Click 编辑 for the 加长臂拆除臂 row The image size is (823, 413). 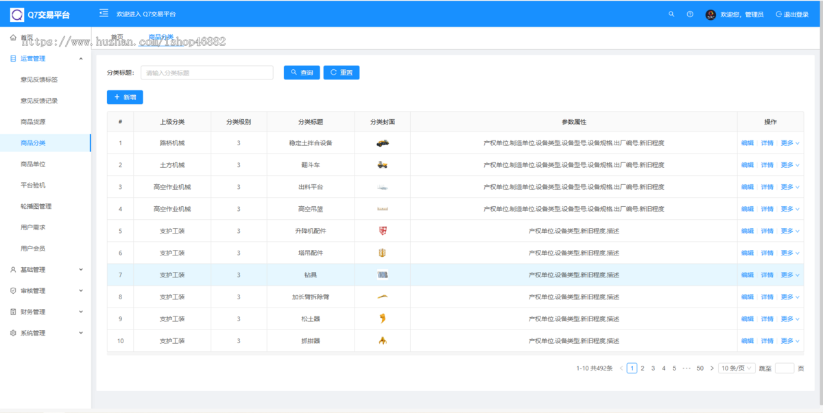(x=748, y=297)
